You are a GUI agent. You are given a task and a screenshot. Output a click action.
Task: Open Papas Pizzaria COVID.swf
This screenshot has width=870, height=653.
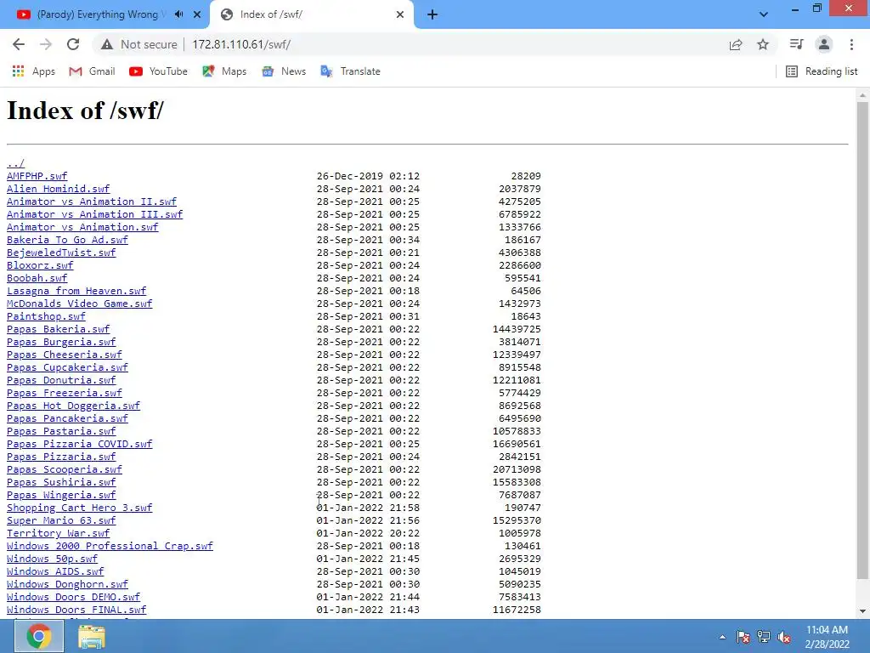tap(79, 444)
